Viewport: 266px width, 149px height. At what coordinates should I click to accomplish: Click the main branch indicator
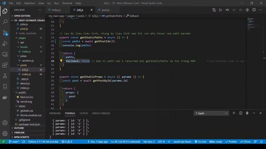tap(14, 142)
